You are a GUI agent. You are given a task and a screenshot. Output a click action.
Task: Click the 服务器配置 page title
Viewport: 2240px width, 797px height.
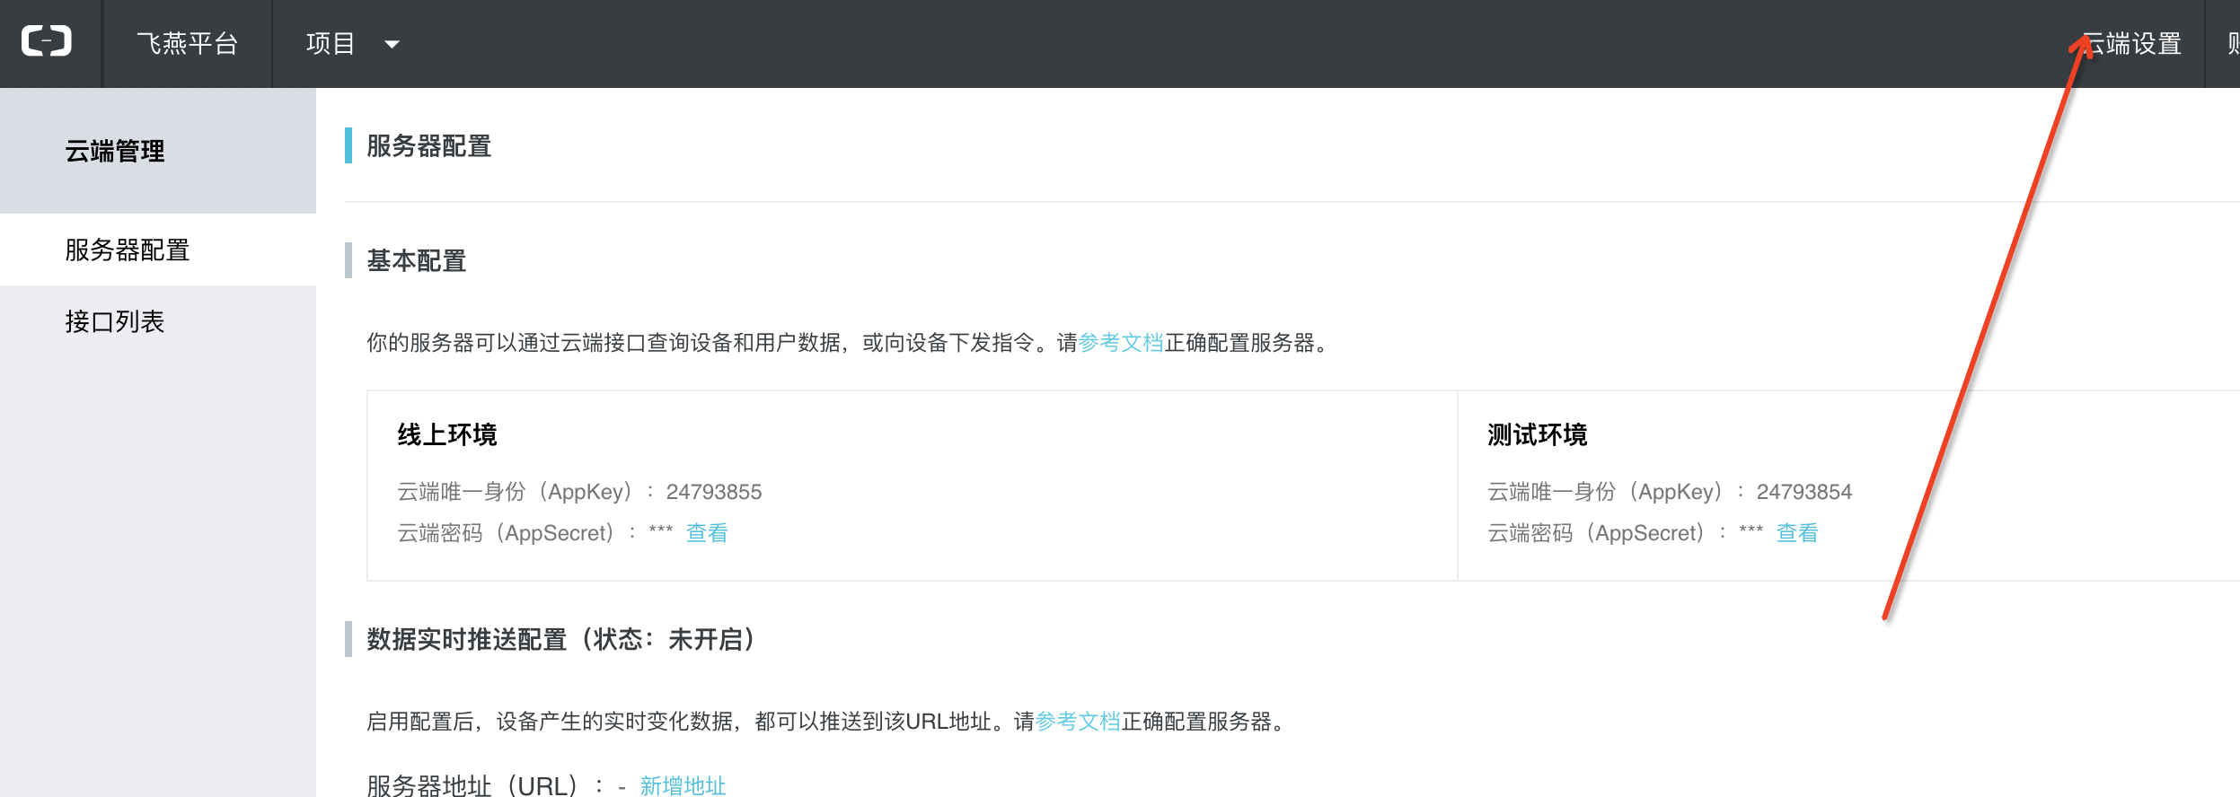point(428,146)
